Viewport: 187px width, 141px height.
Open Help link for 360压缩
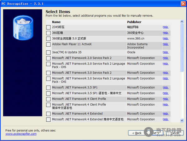(165, 33)
